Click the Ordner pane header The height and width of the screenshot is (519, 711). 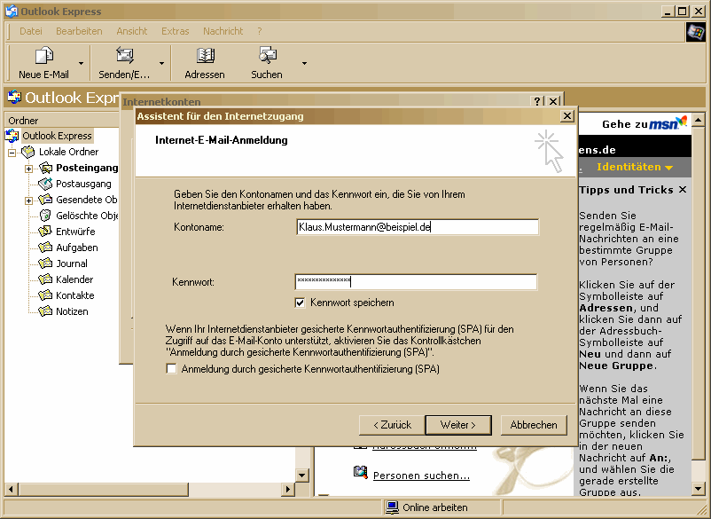coord(62,121)
